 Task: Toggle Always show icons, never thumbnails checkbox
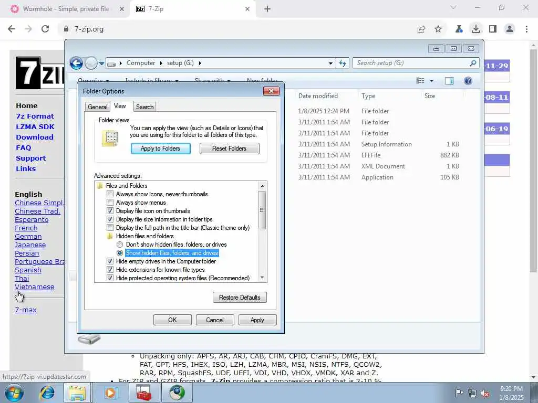pyautogui.click(x=110, y=194)
